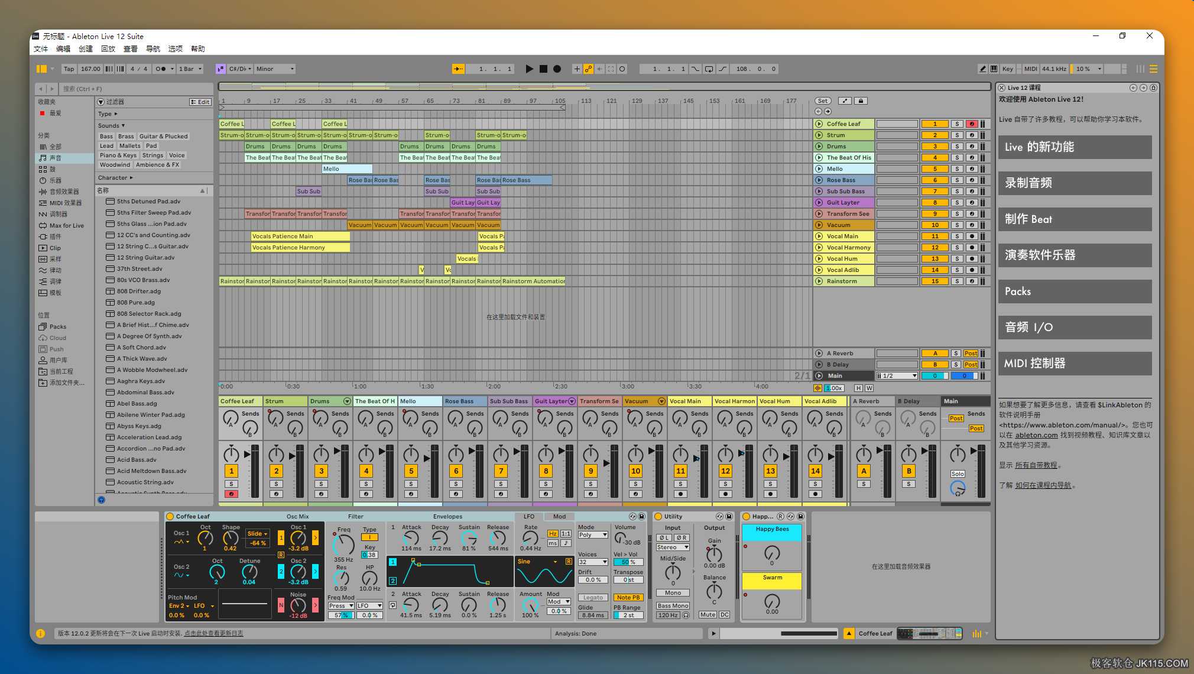
Task: Toggle Coffee Leaf track activator 1
Action: [x=935, y=124]
